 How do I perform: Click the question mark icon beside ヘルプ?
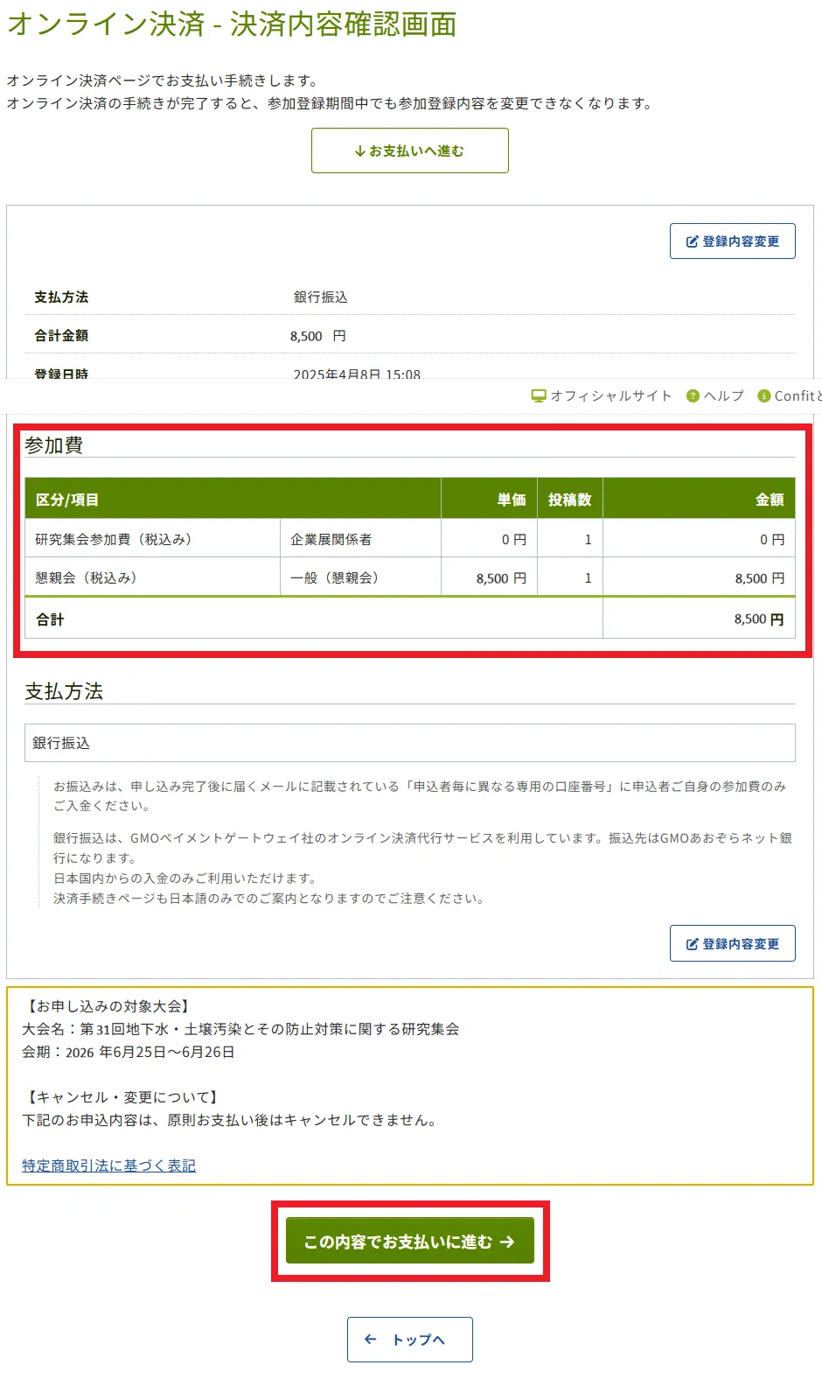(693, 395)
